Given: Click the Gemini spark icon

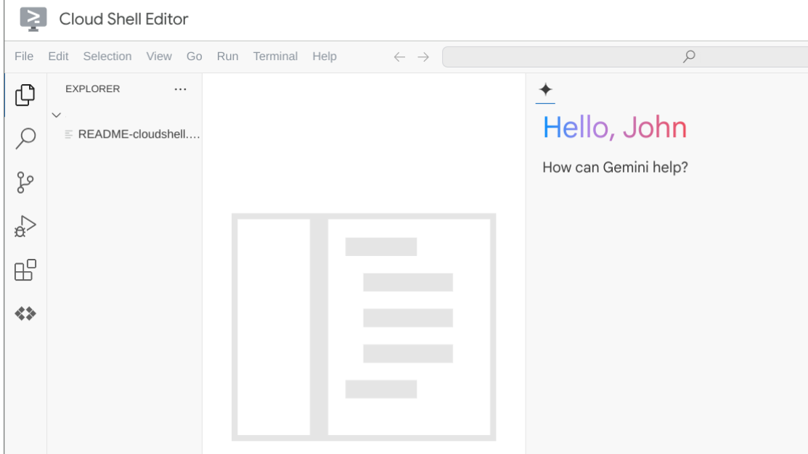Looking at the screenshot, I should pyautogui.click(x=544, y=90).
